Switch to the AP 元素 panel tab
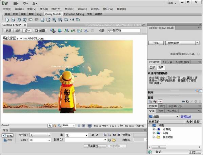203x155 pixels. [x=167, y=62]
